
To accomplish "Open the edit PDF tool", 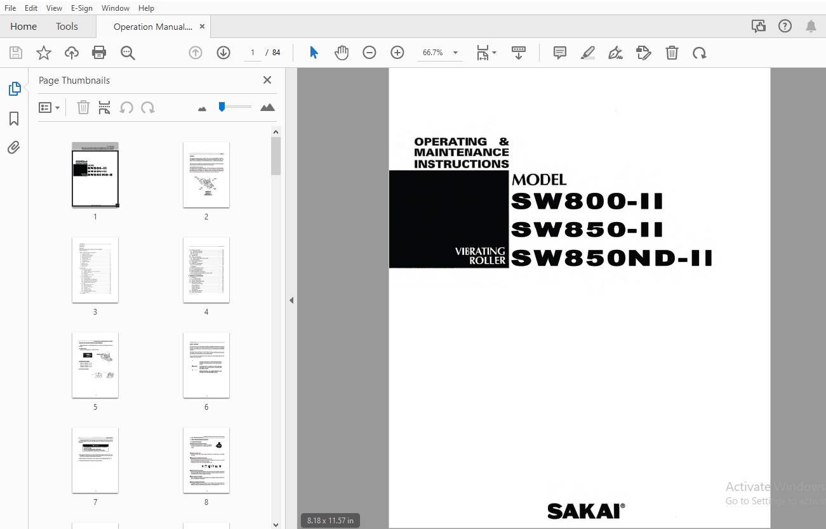I will coord(644,53).
